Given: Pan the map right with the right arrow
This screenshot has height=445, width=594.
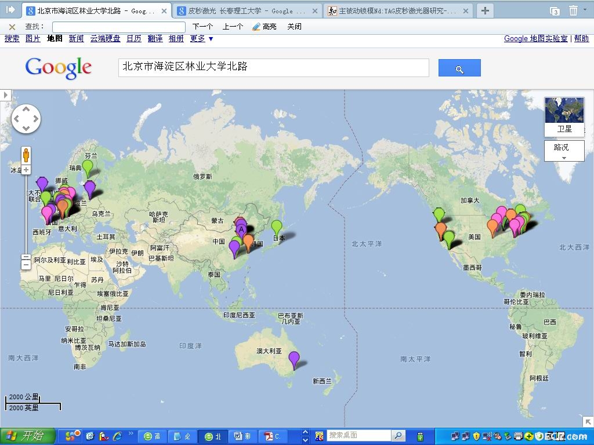Looking at the screenshot, I should click(x=35, y=119).
